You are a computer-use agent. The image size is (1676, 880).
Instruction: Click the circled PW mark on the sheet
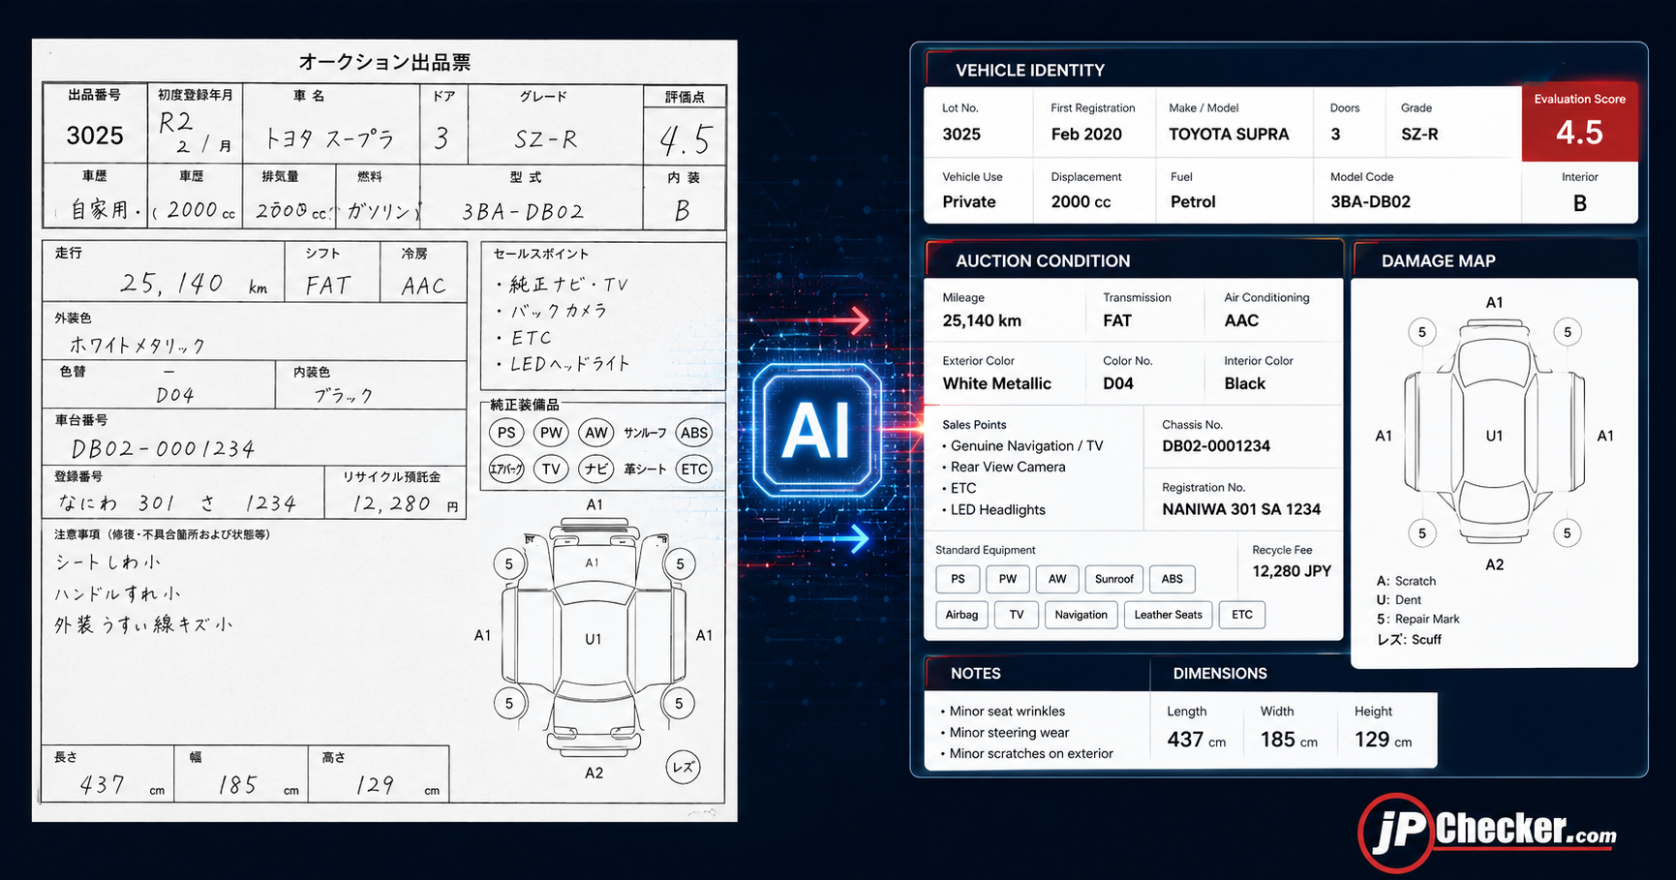[x=551, y=433]
